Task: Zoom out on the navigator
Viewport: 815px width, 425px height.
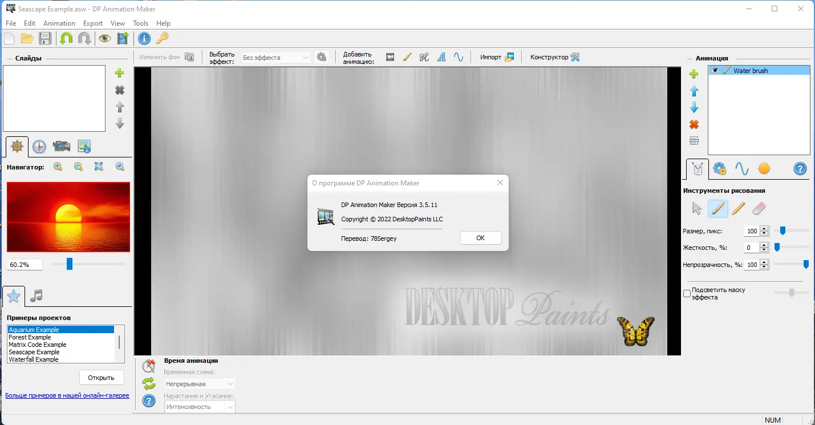Action: 78,167
